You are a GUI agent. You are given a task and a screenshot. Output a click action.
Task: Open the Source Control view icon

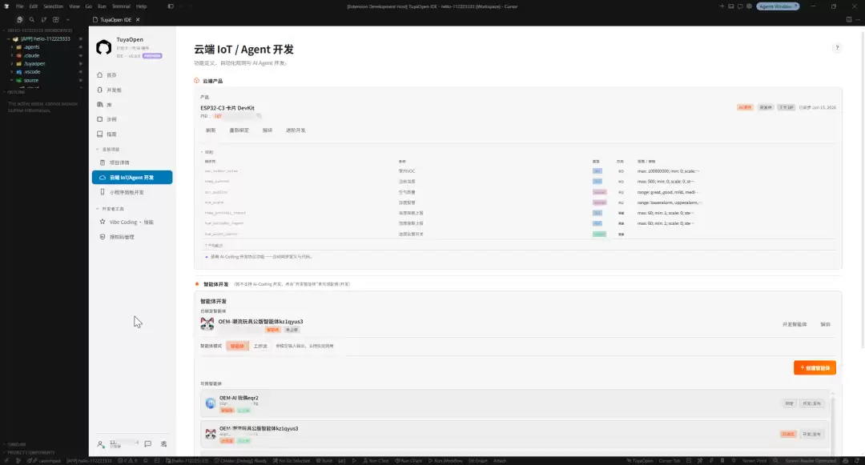43,19
